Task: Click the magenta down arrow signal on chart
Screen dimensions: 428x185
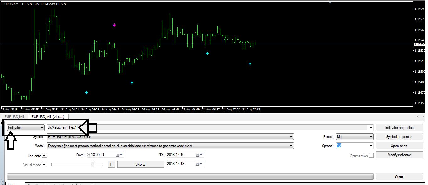Action: point(114,25)
